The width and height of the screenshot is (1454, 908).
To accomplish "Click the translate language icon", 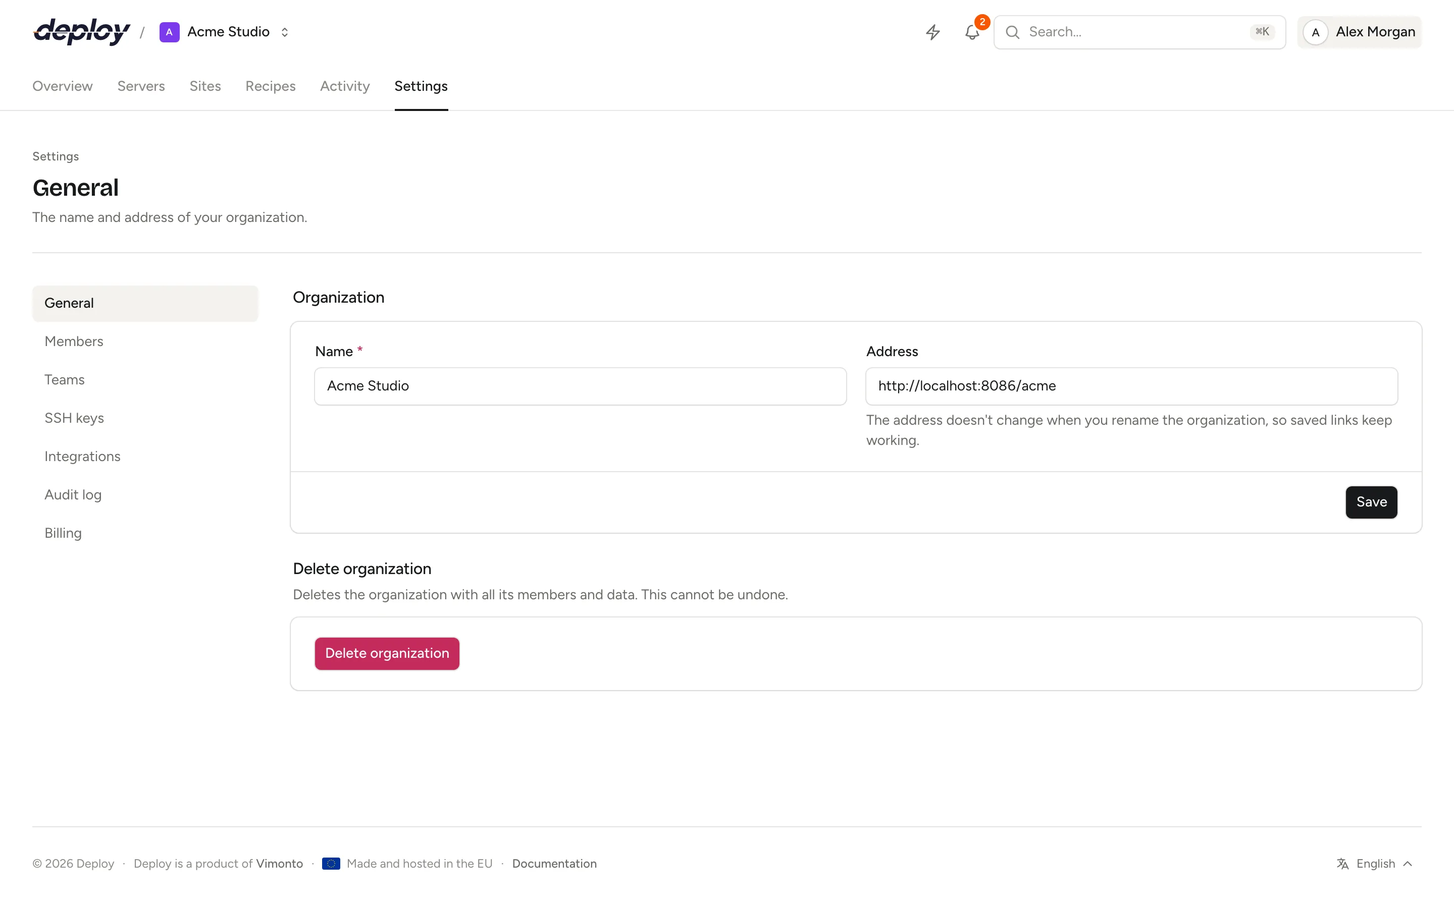I will (x=1343, y=864).
